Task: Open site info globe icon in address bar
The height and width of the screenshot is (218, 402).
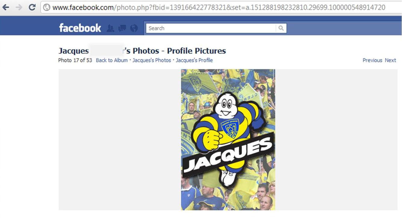Action: [47, 7]
